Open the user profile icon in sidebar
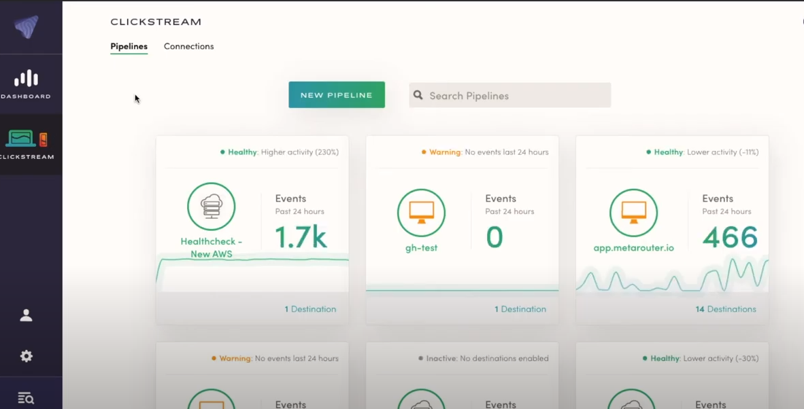 click(x=25, y=315)
